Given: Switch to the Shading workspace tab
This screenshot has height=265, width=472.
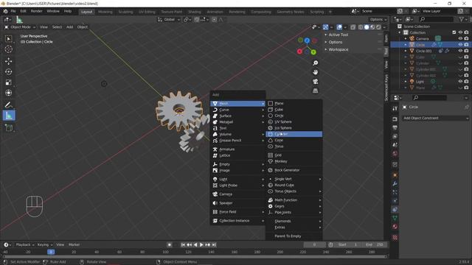Looking at the screenshot, I should point(195,12).
